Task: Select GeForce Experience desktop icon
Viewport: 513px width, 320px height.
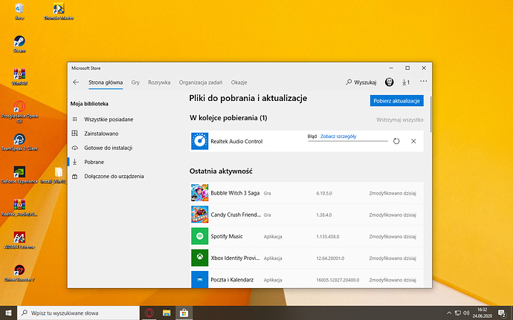Action: click(19, 175)
